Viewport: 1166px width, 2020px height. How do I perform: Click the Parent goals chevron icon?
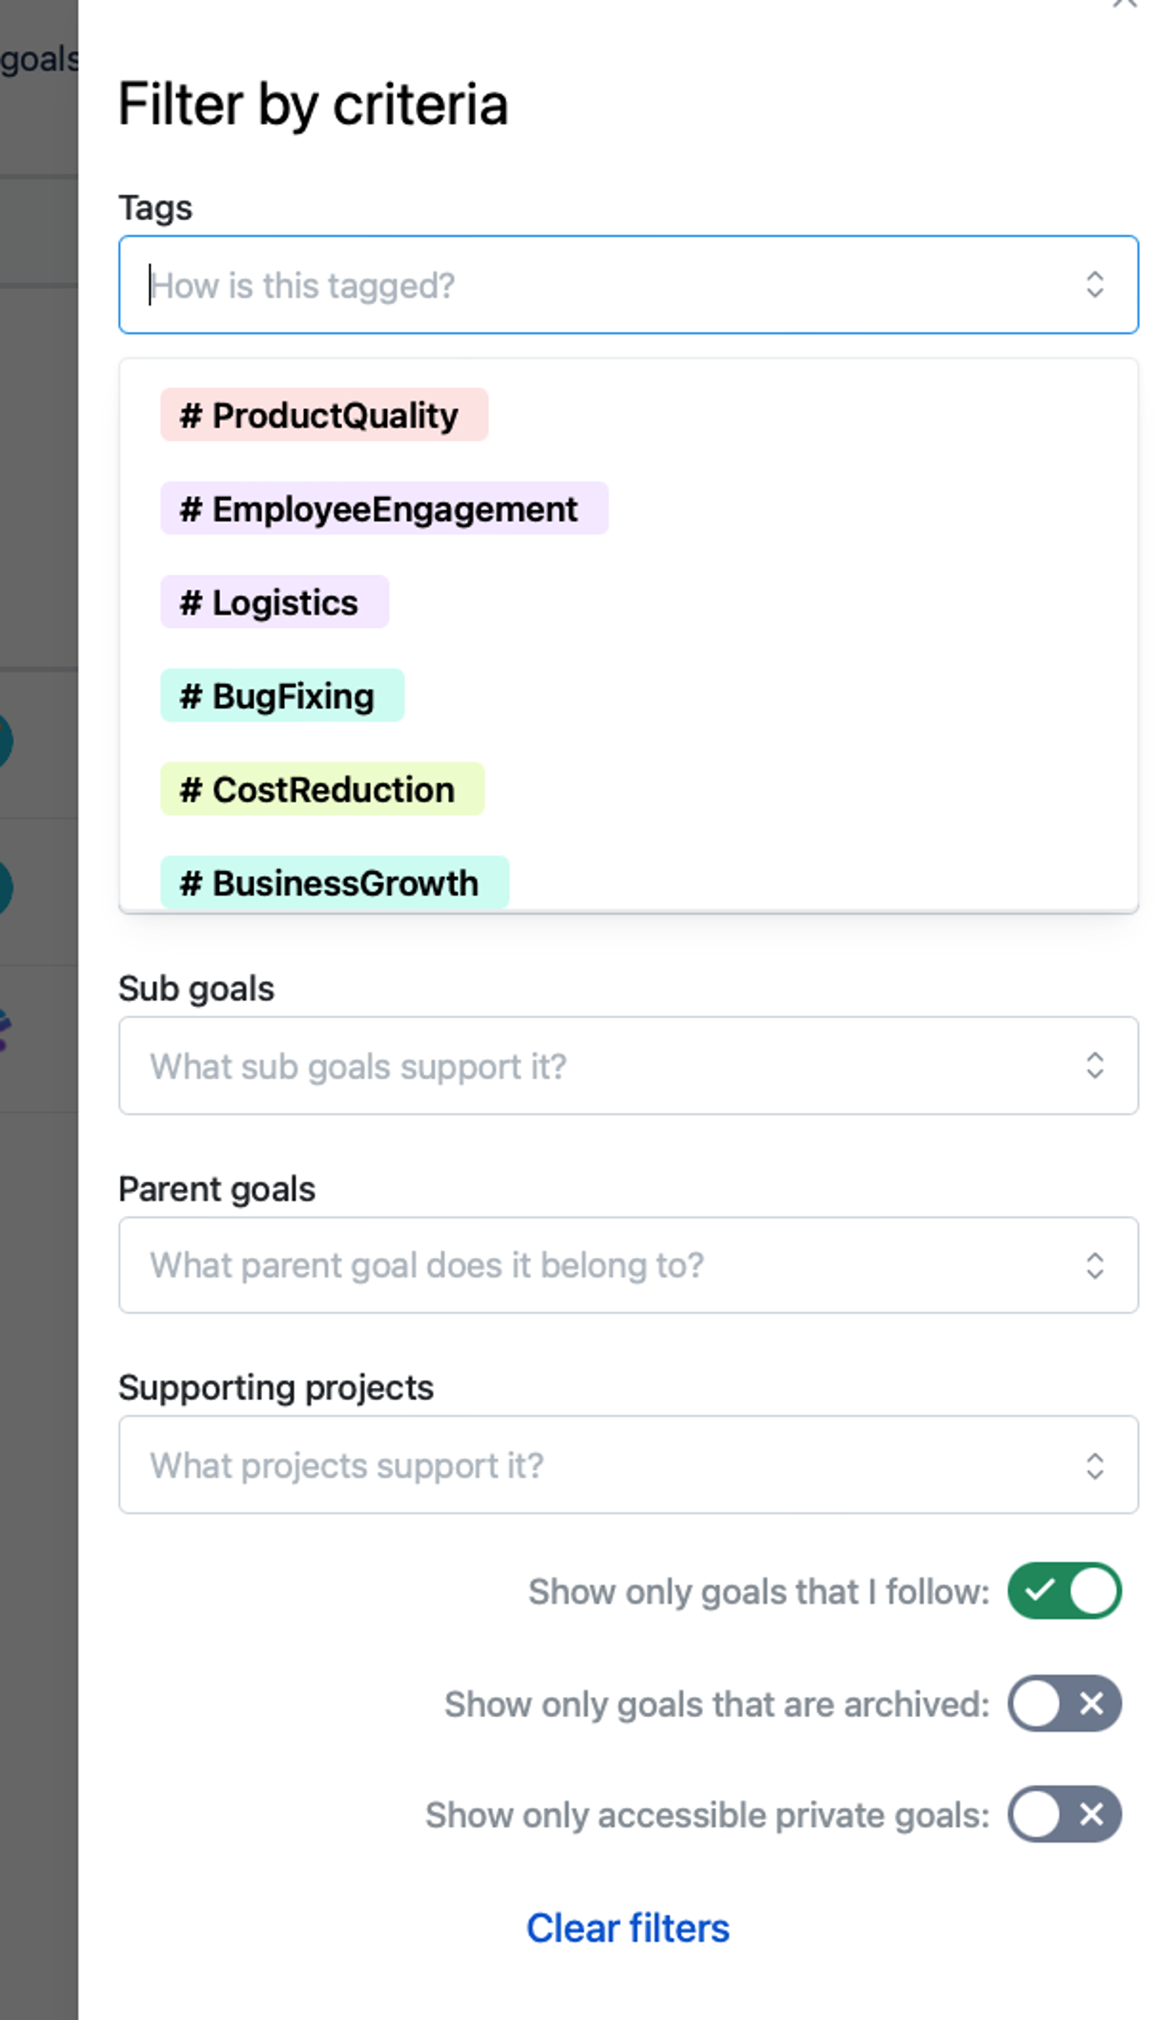[x=1095, y=1265]
